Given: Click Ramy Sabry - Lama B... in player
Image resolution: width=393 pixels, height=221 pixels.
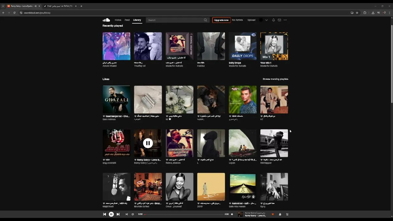Looking at the screenshot, I should pyautogui.click(x=255, y=215).
